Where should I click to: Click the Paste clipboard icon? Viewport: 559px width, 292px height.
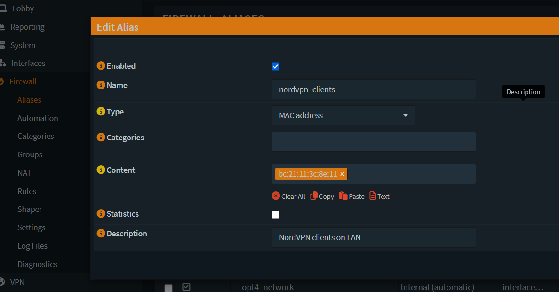click(x=343, y=196)
